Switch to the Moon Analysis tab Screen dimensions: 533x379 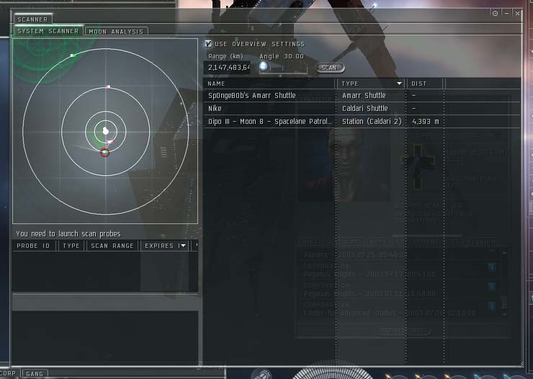coord(117,32)
